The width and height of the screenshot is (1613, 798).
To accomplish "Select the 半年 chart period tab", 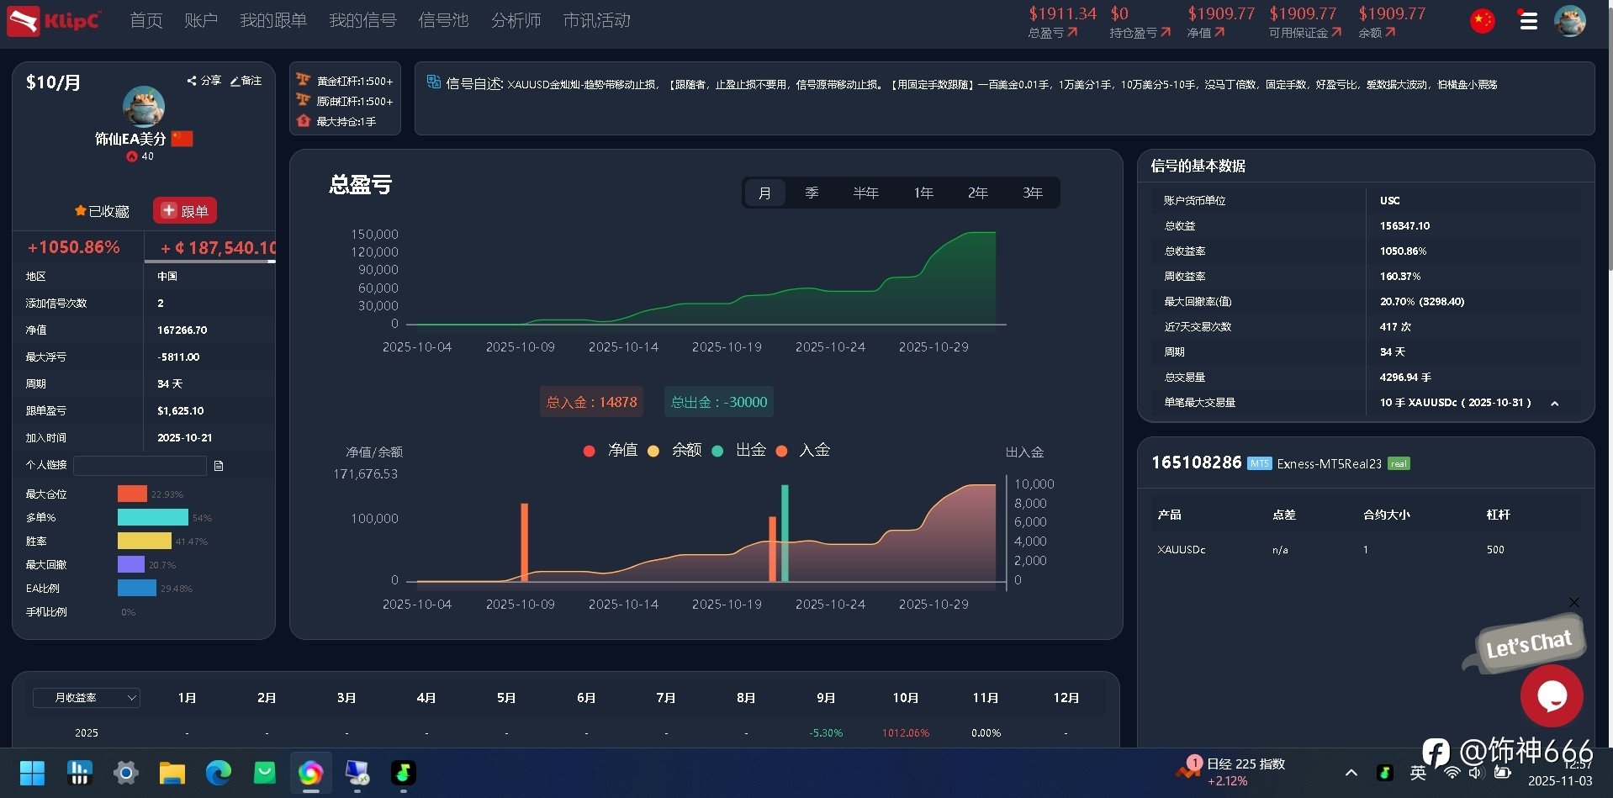I will pos(865,193).
